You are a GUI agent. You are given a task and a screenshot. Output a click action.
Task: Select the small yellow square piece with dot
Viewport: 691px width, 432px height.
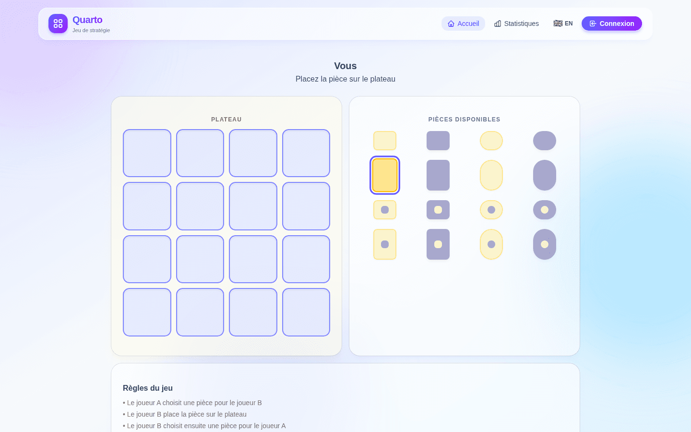[385, 210]
